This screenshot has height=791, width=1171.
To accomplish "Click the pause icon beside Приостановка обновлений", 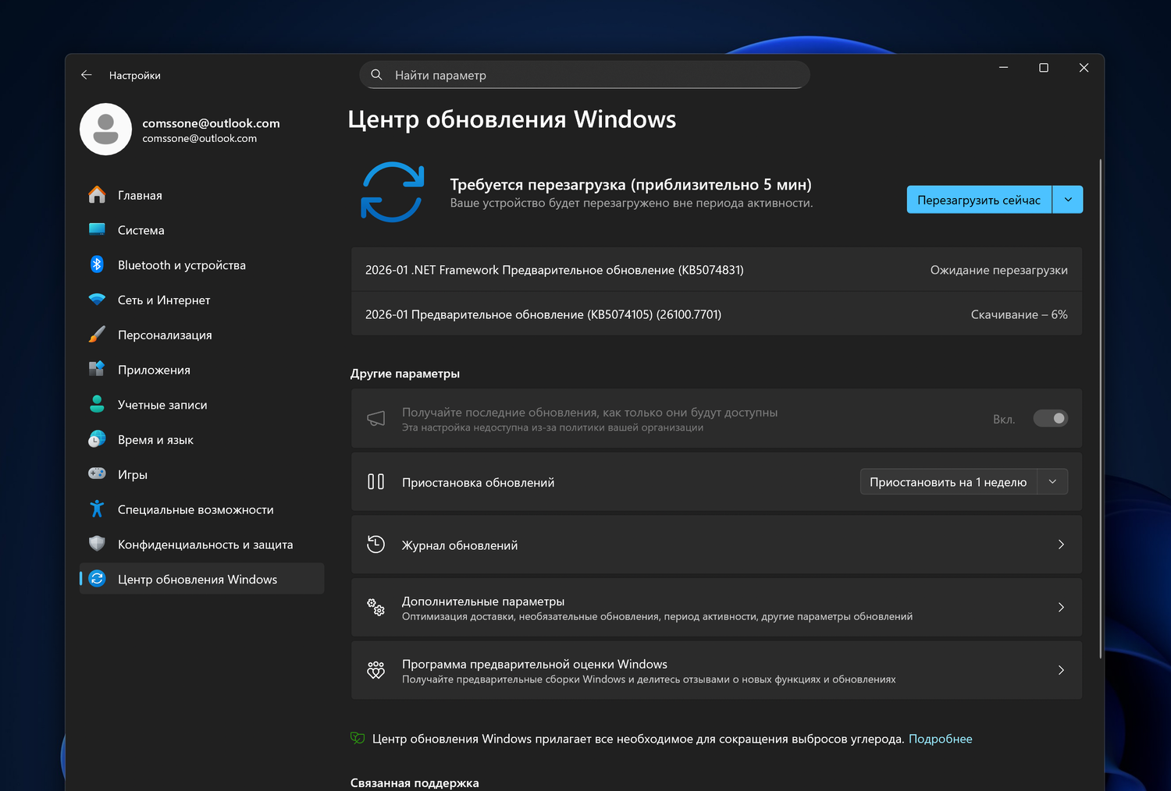I will 376,482.
